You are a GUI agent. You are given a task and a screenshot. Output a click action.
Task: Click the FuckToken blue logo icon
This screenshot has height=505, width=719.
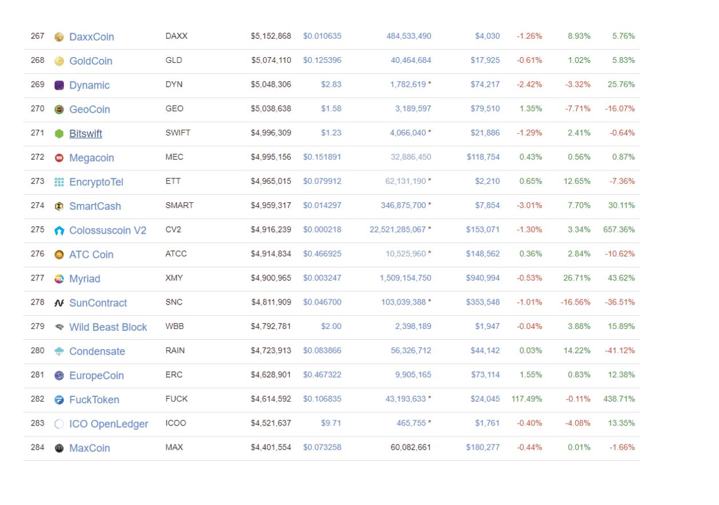tap(59, 400)
